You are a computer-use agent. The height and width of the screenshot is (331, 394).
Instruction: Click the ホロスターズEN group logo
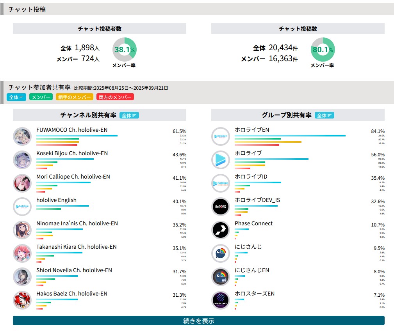click(221, 300)
